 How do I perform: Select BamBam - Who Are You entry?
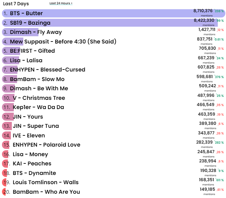point(113,192)
